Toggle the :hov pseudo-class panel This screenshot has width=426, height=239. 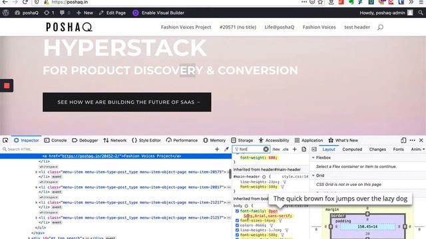click(x=276, y=149)
